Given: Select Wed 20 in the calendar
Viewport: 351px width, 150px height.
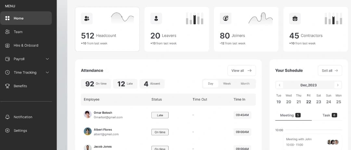Looking at the screenshot, I should pyautogui.click(x=289, y=99).
